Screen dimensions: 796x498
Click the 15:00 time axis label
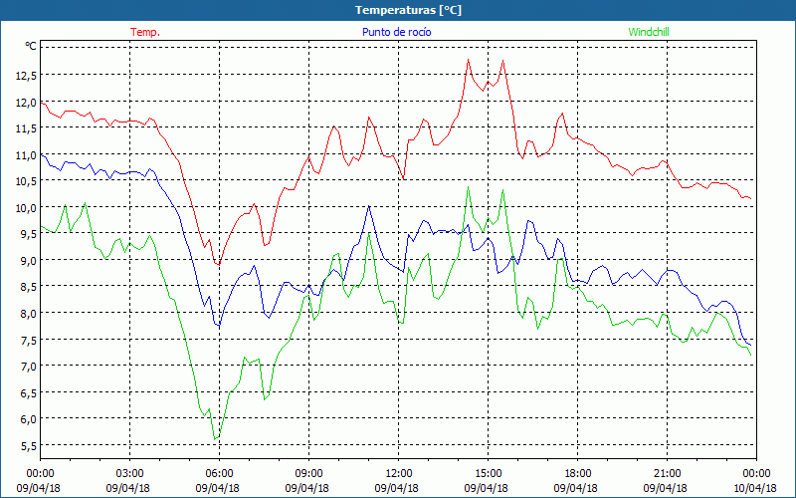488,474
